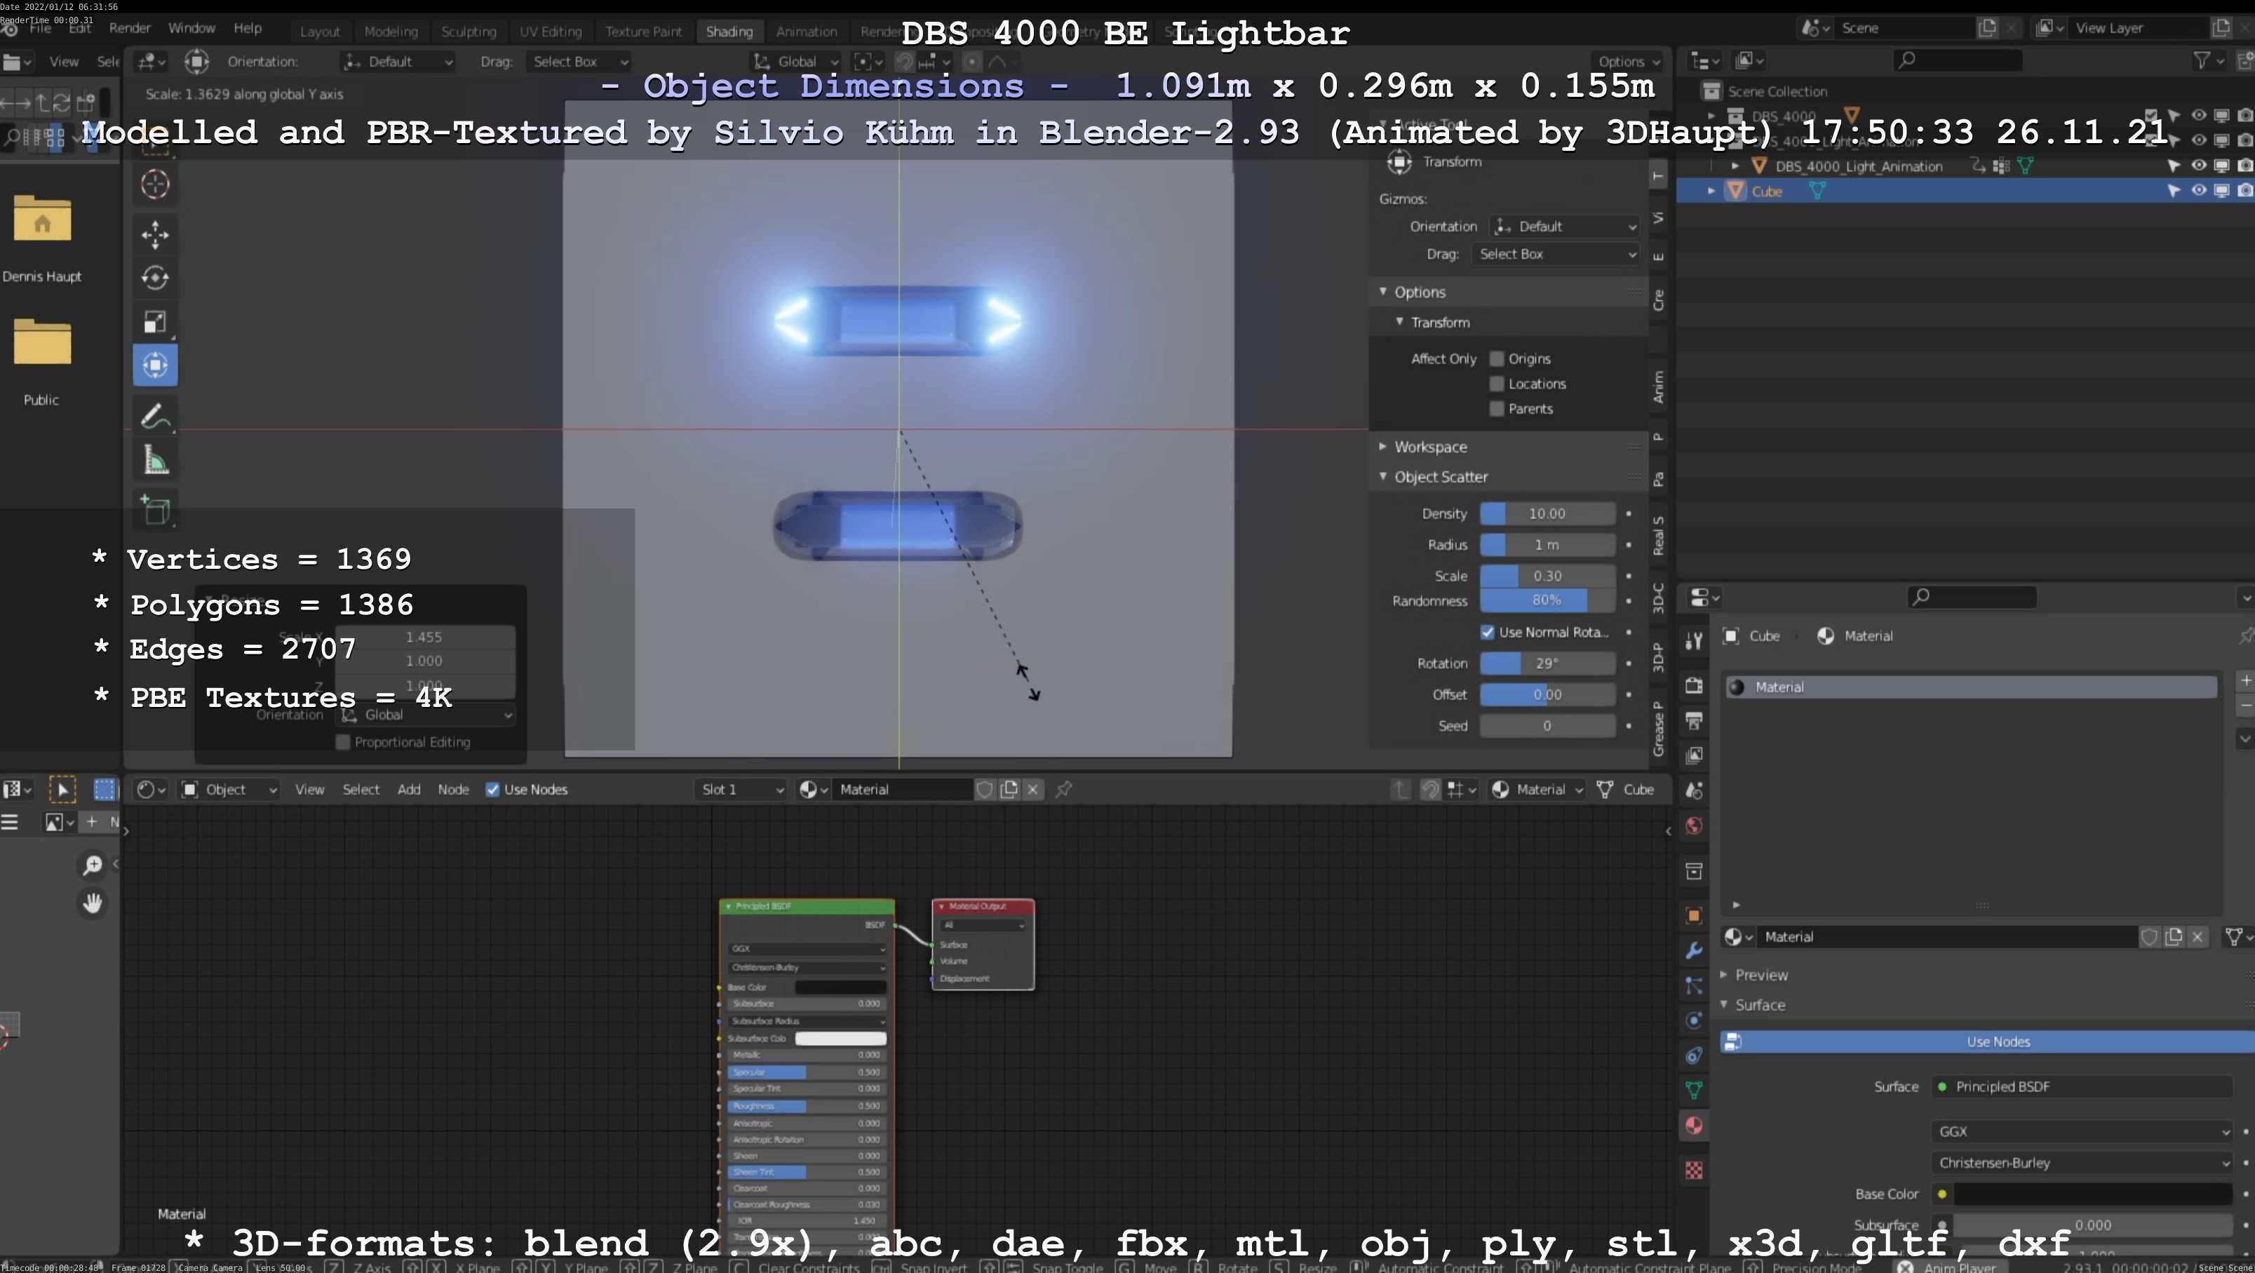Switch to the Layout workspace tab
2255x1273 pixels.
[x=320, y=32]
